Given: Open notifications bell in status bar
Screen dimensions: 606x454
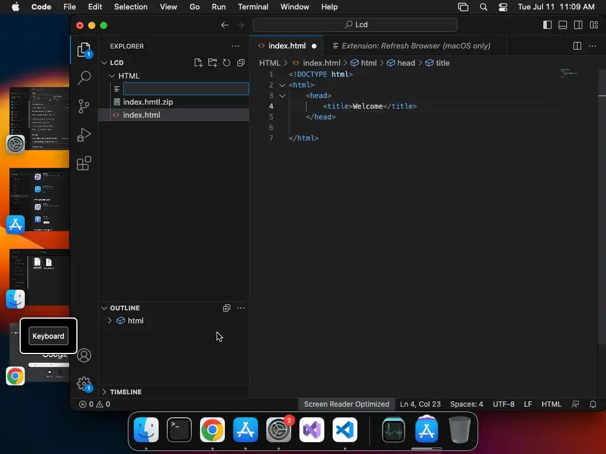Looking at the screenshot, I should (x=592, y=404).
